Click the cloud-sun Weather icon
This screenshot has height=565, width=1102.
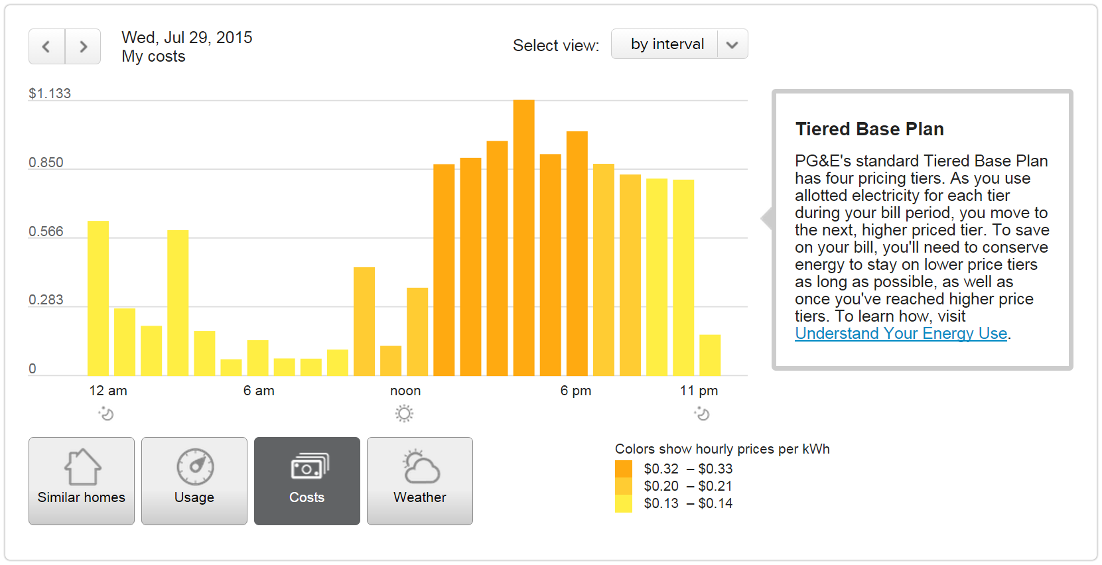pos(421,467)
